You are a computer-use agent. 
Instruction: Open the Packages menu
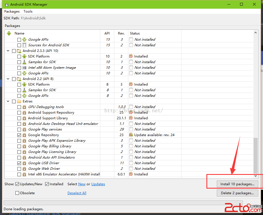coord(12,12)
